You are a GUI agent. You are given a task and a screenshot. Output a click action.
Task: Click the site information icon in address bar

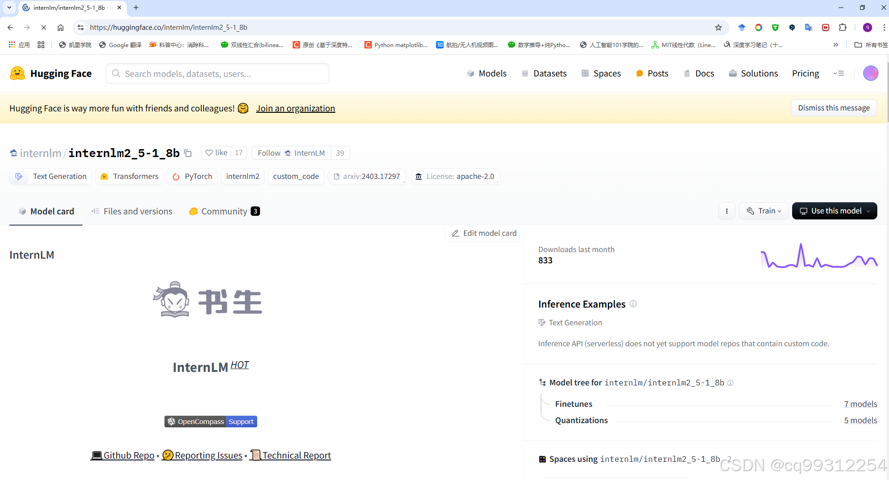81,27
